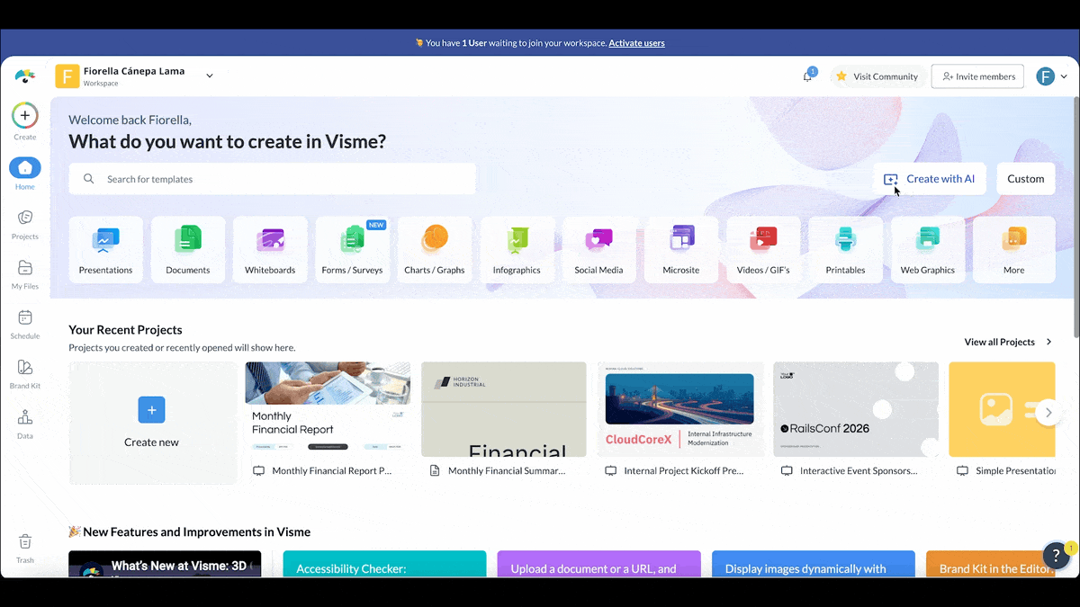This screenshot has width=1080, height=607.
Task: Open the user avatar account menu
Action: point(1045,76)
